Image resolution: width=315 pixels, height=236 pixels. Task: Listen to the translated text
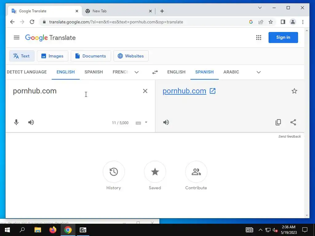(166, 122)
